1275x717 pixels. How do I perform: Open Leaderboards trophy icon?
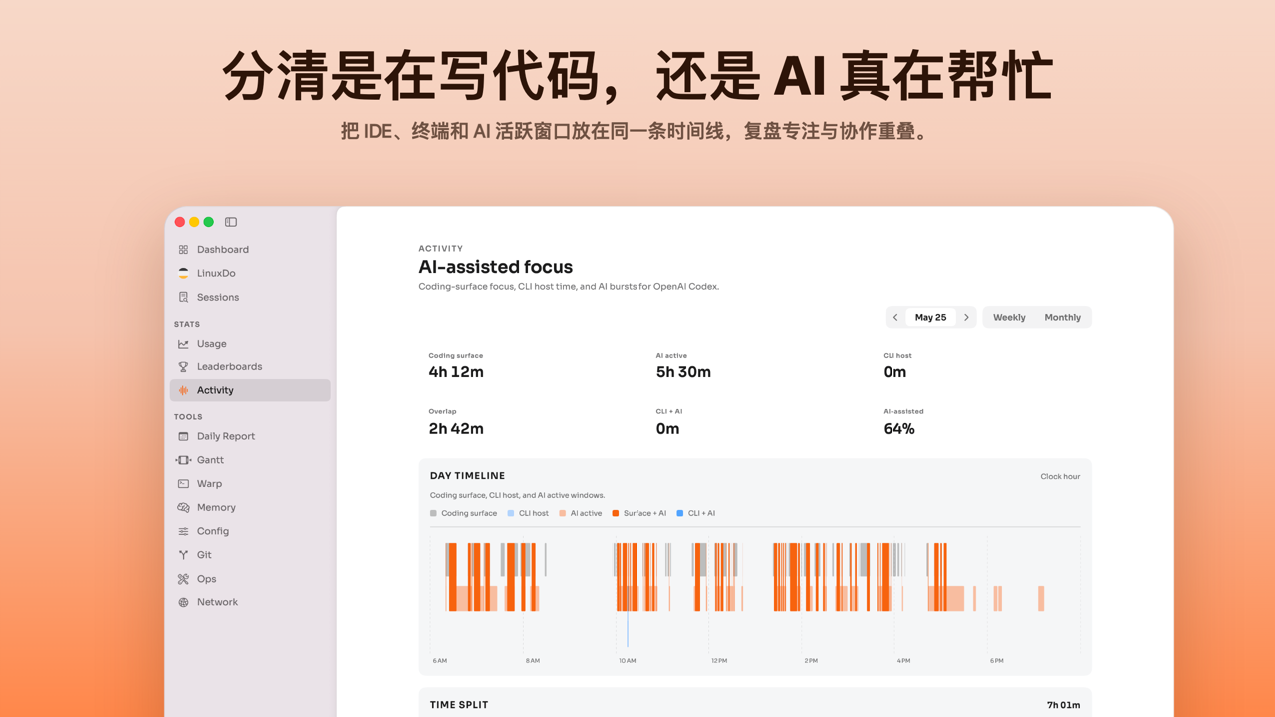[x=183, y=367]
